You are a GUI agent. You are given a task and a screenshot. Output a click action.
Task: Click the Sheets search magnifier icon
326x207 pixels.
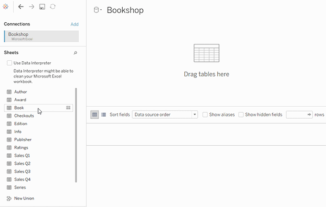[x=76, y=53]
